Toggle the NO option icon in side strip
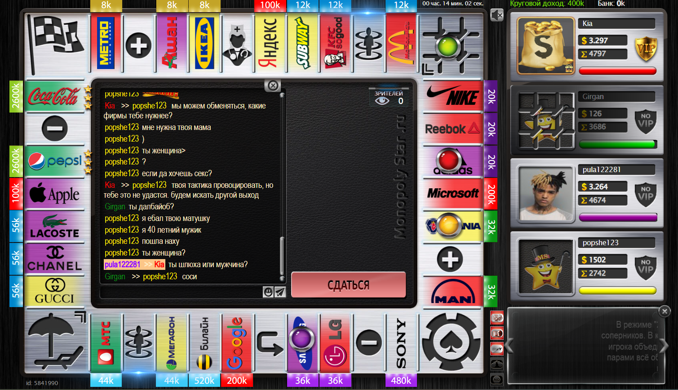This screenshot has width=678, height=390. pos(496,379)
